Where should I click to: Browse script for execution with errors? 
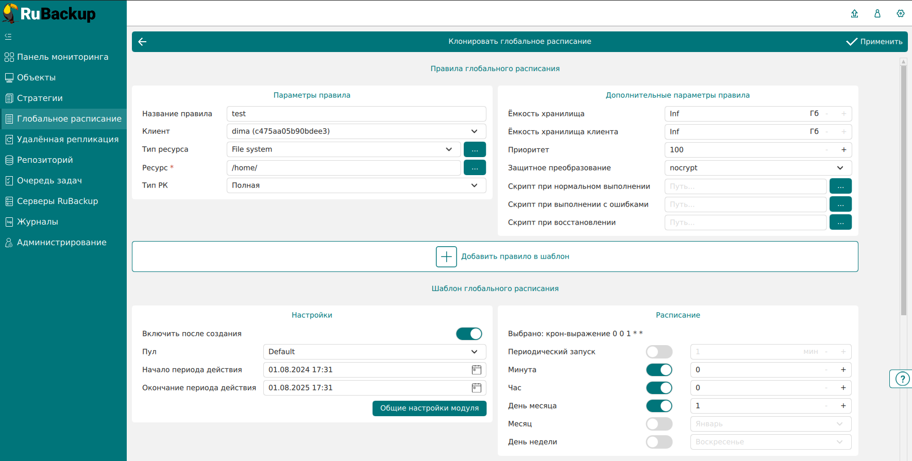click(x=840, y=204)
